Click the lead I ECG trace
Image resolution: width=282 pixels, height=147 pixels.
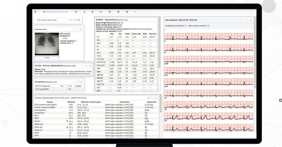(x=209, y=37)
